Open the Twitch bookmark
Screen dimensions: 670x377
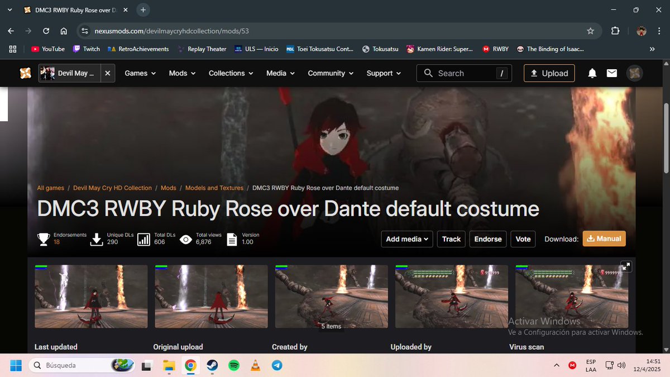[87, 49]
